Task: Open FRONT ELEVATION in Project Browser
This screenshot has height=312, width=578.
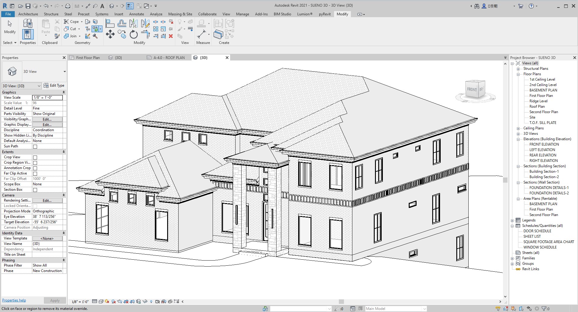Action: [544, 144]
